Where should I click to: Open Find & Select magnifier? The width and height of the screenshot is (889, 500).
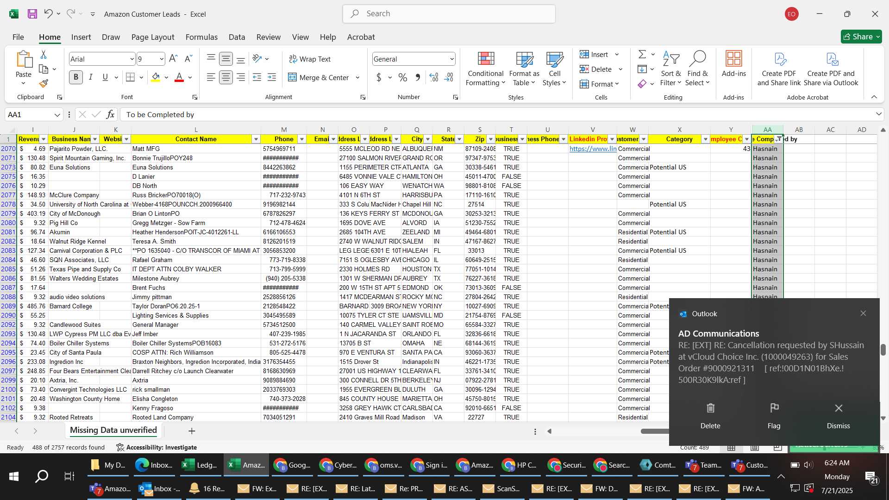click(697, 69)
